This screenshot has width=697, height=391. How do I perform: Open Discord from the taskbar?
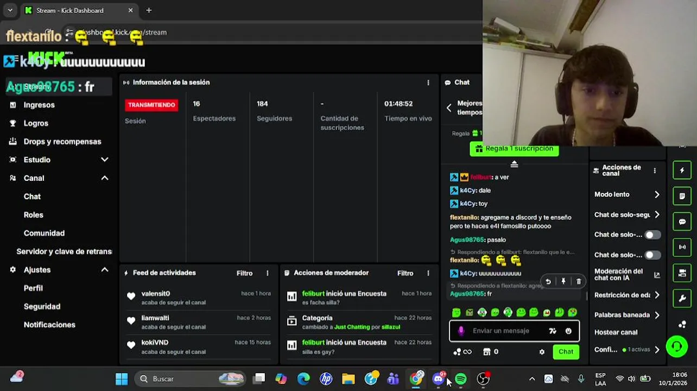[x=438, y=379]
